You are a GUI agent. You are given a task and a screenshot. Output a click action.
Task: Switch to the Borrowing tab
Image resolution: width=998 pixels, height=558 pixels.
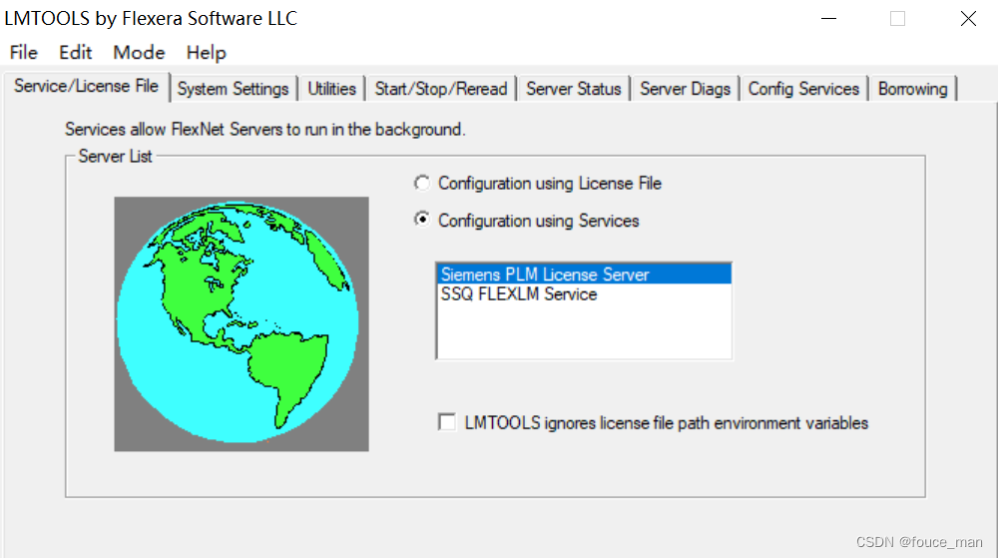click(x=913, y=89)
